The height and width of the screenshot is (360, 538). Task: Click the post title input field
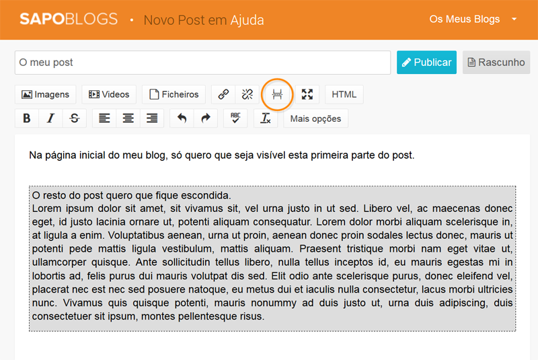[202, 63]
